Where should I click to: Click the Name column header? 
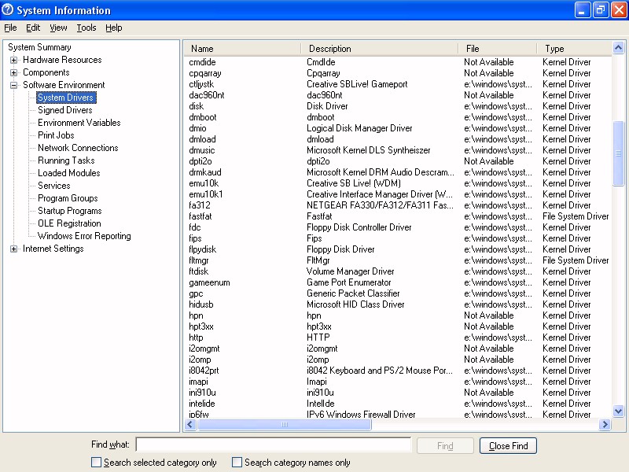[242, 49]
